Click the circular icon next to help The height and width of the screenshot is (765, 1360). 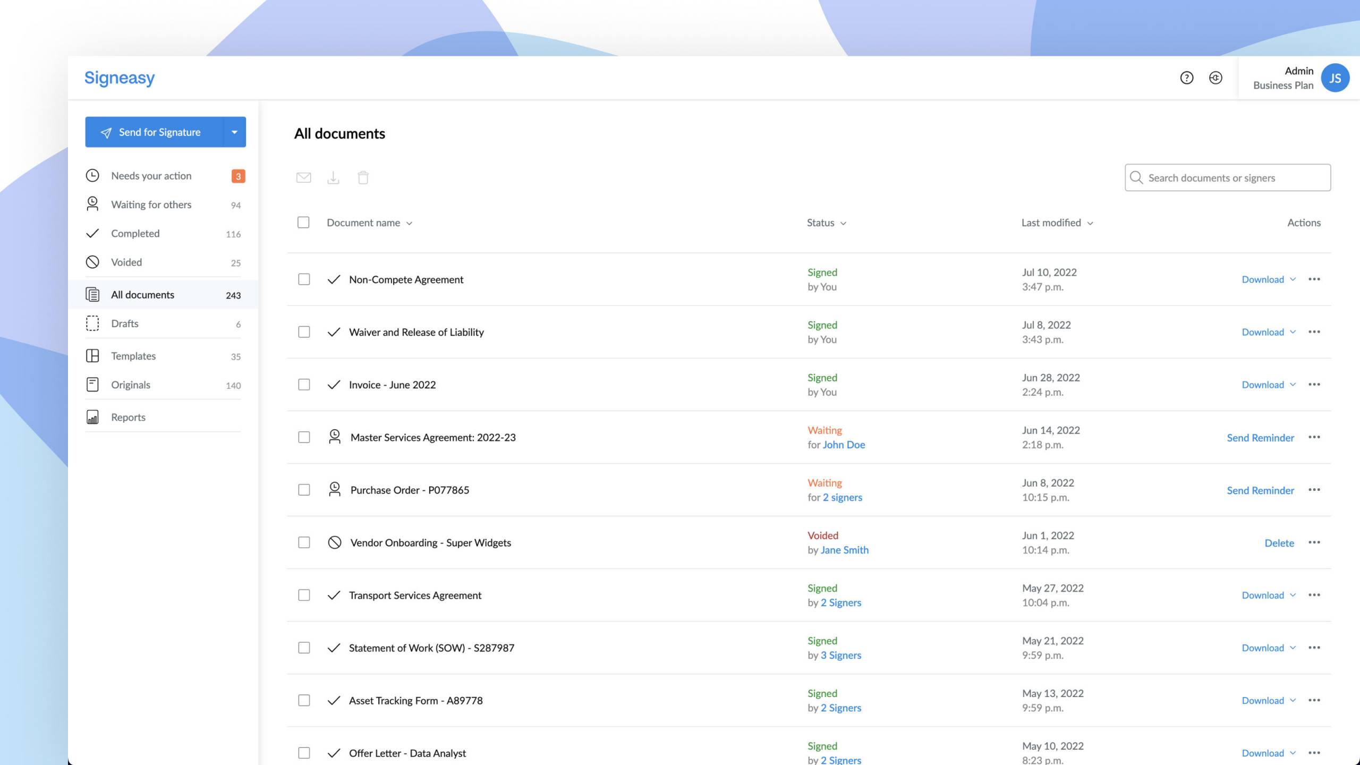coord(1215,78)
